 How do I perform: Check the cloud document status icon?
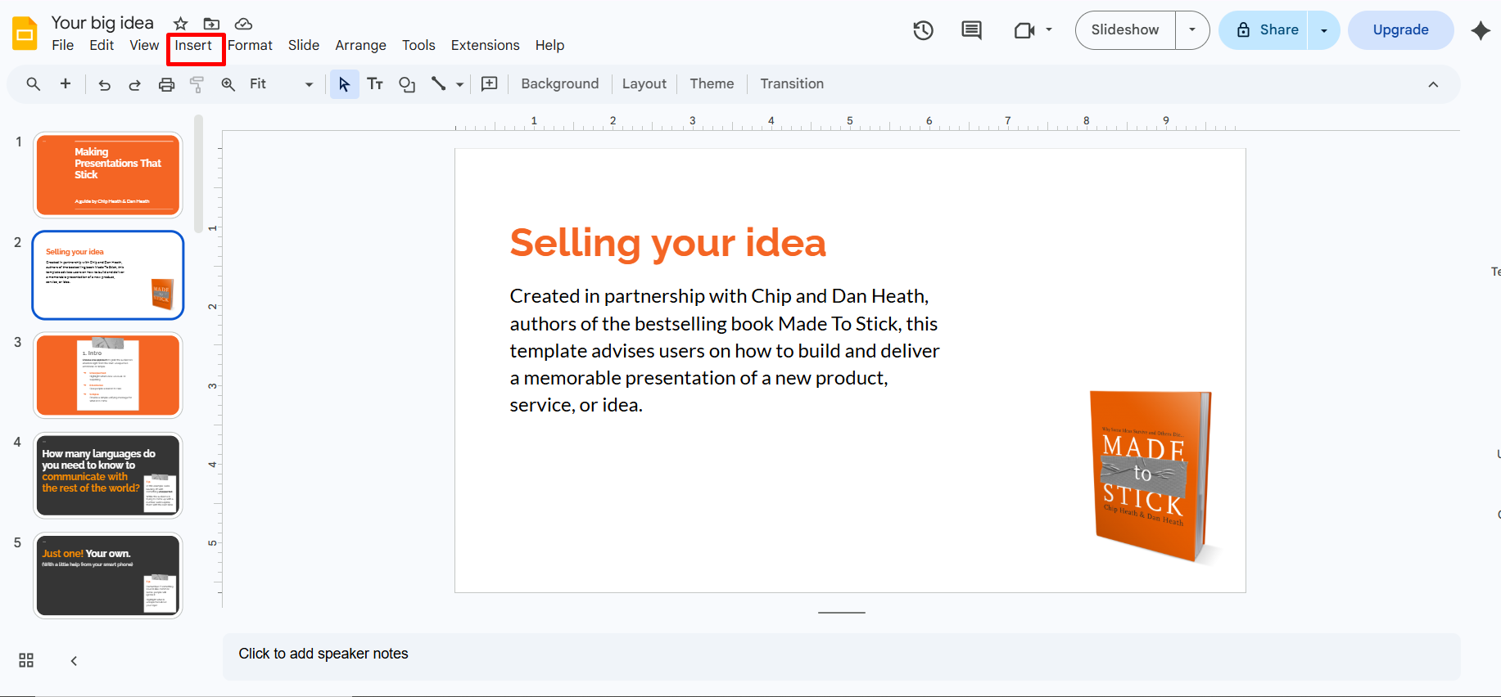click(243, 24)
